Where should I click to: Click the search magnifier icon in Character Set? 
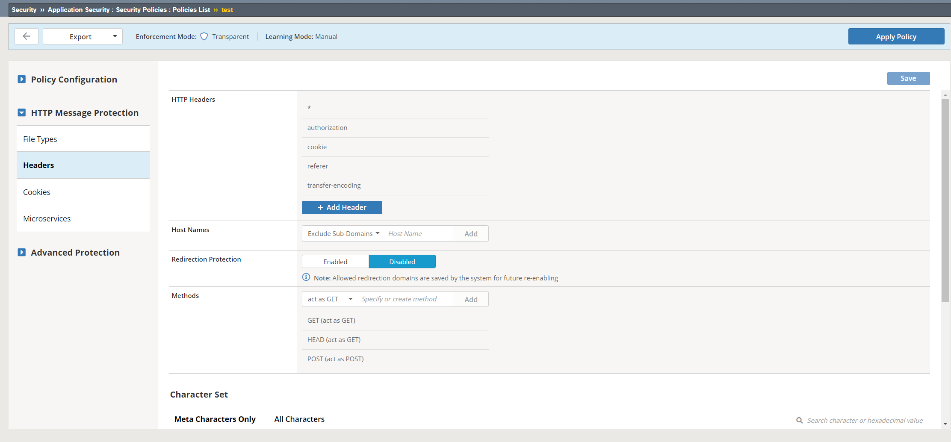pyautogui.click(x=799, y=420)
